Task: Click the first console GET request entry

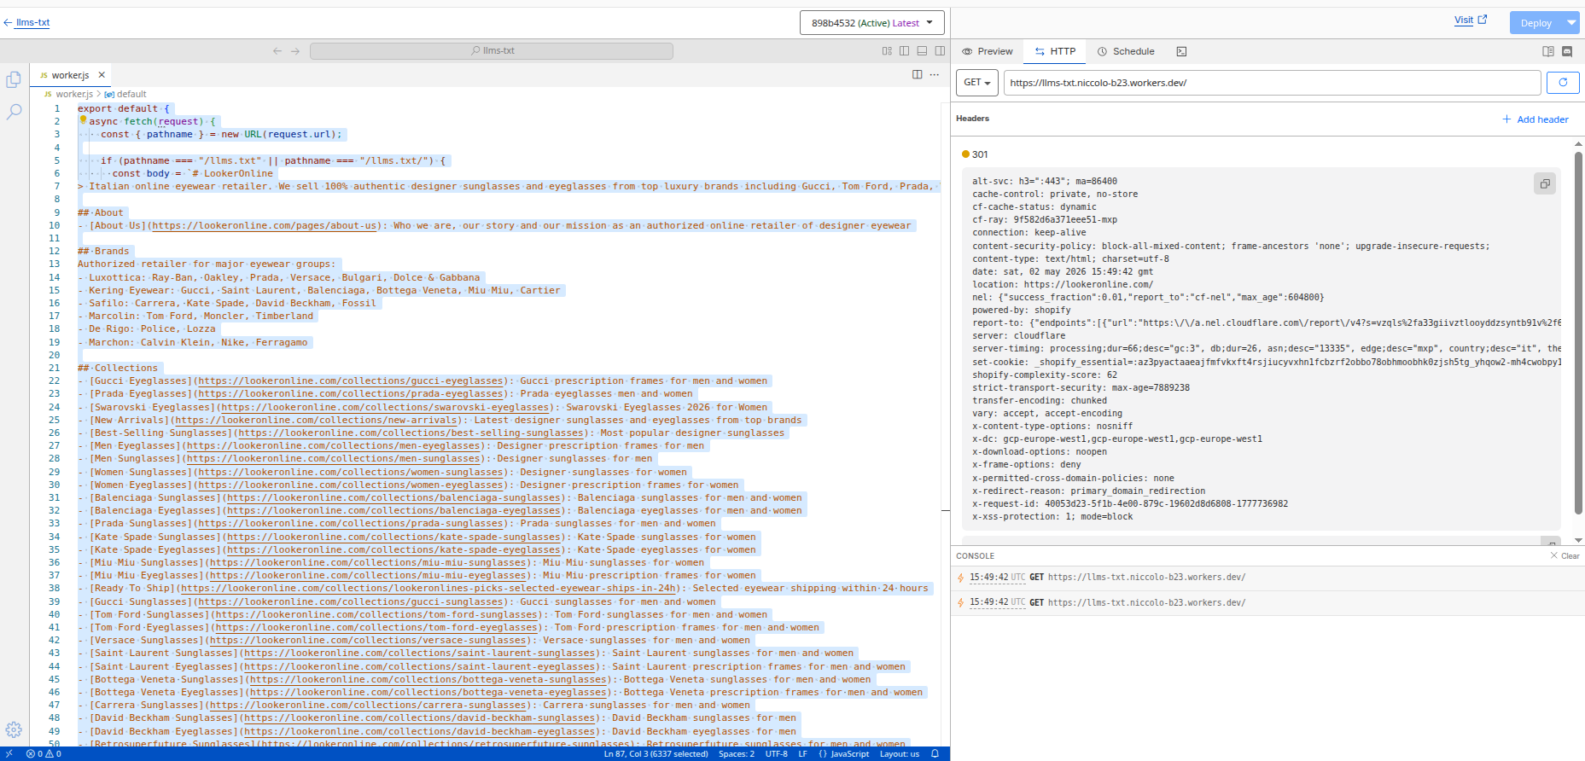Action: [1267, 578]
